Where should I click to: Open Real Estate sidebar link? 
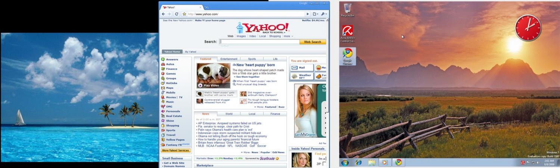174,116
